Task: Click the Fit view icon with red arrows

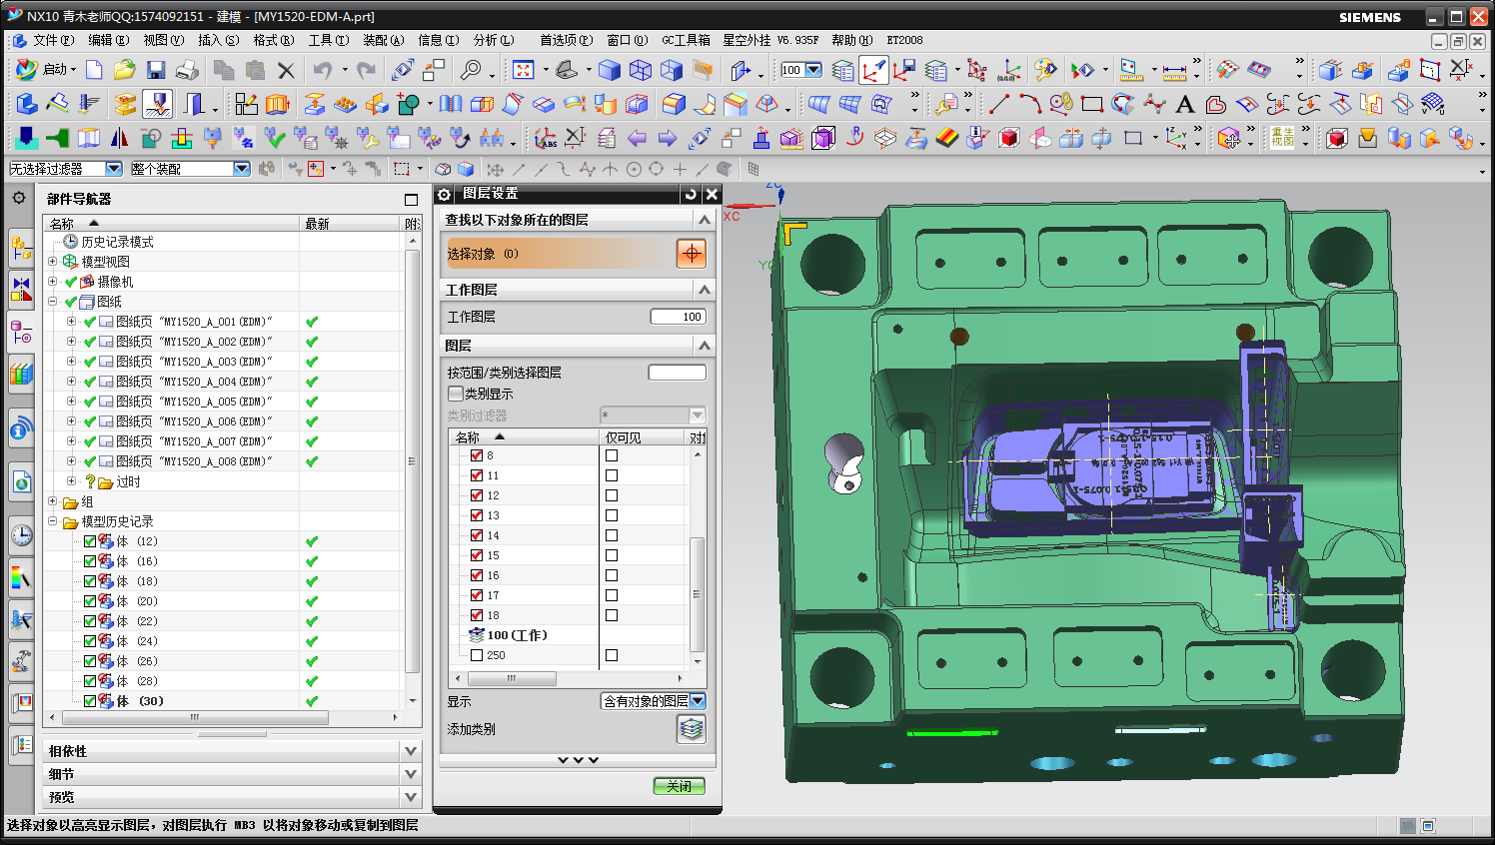Action: click(x=523, y=70)
